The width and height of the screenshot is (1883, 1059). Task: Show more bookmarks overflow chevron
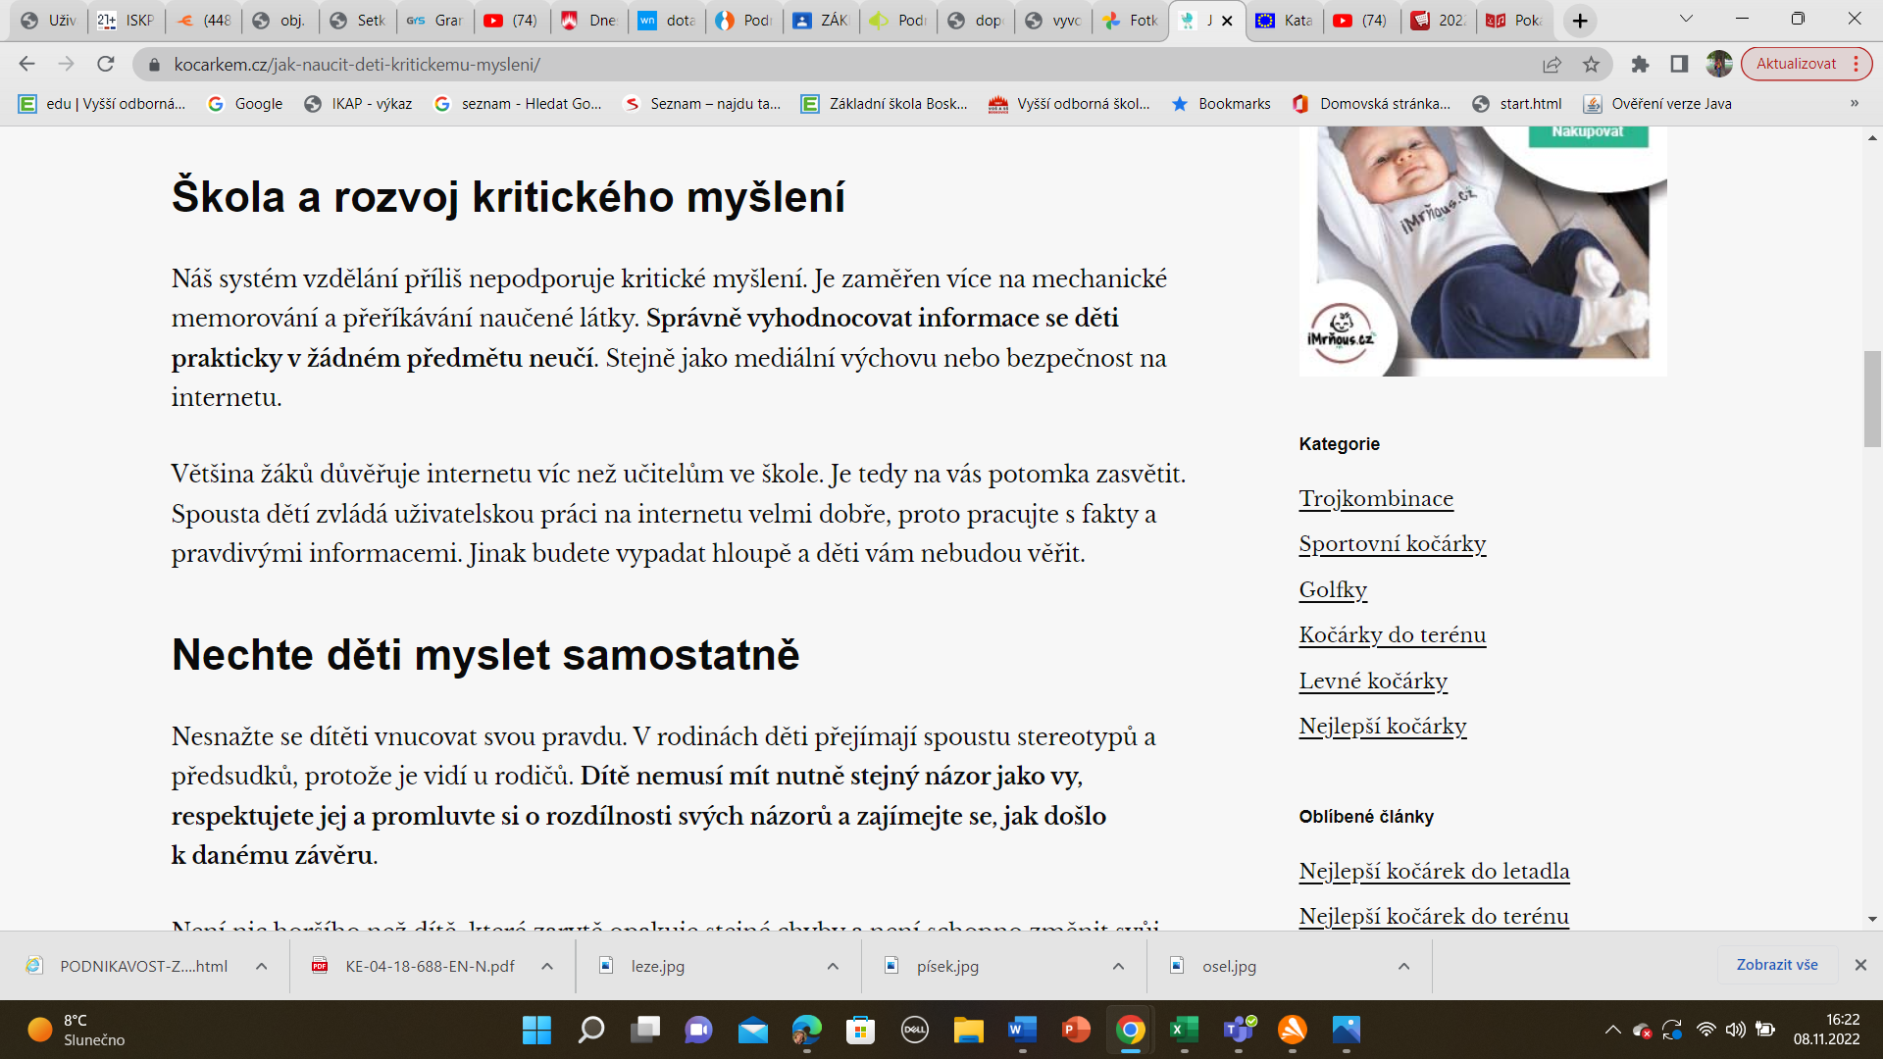pos(1854,103)
